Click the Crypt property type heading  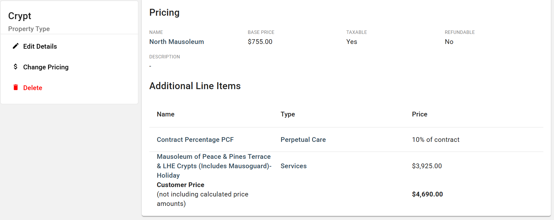point(20,16)
